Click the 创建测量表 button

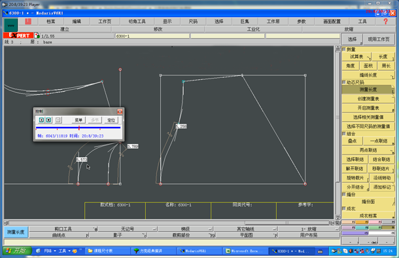pos(368,99)
